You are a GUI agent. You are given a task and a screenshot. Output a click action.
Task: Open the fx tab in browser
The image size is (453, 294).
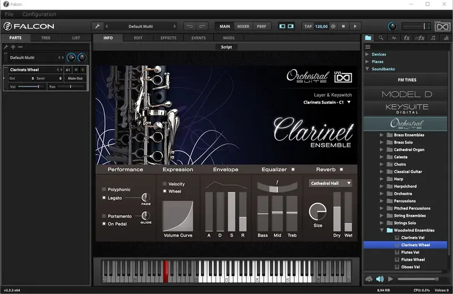(407, 38)
